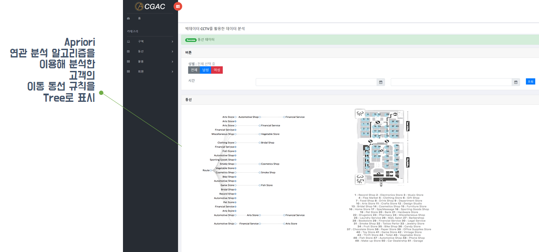
Task: Select the 여성 gender filter
Action: (216, 70)
